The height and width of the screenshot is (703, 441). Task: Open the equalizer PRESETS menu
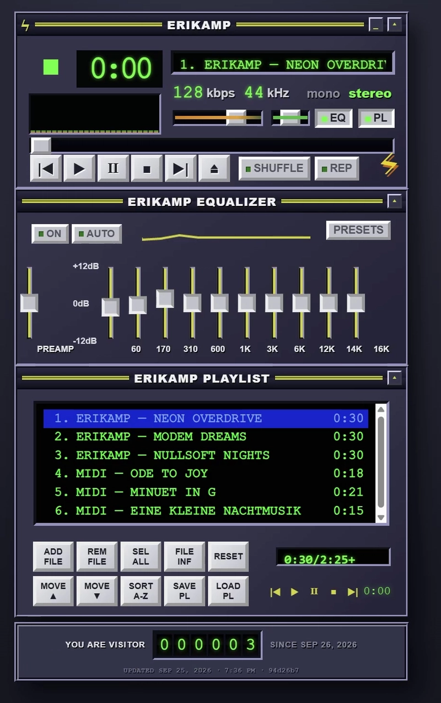click(x=358, y=230)
